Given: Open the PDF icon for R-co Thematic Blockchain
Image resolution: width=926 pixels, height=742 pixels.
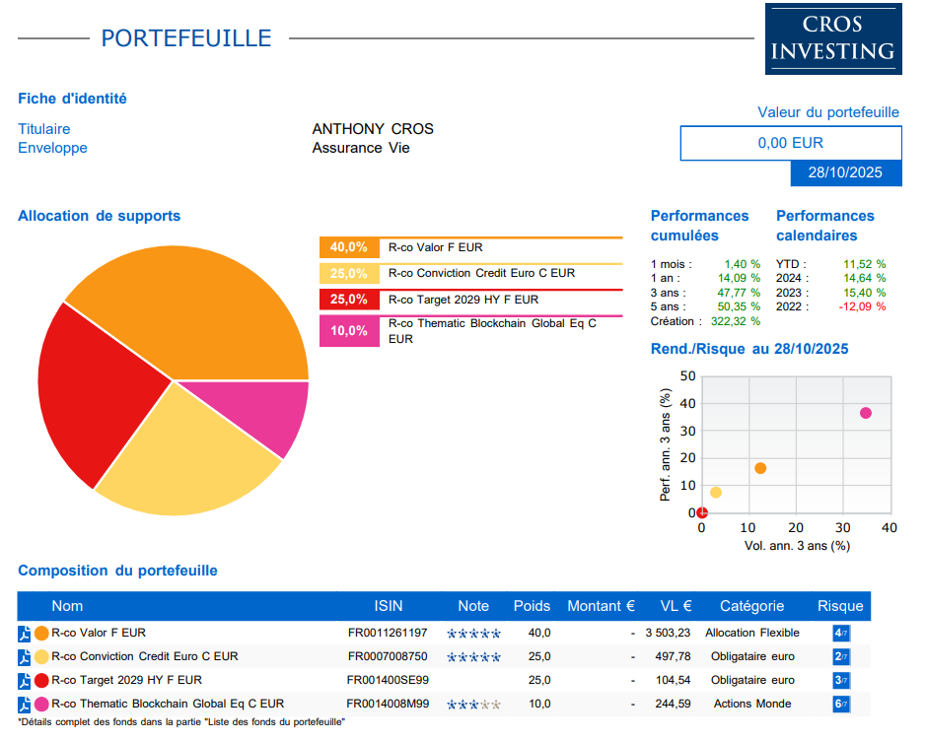Looking at the screenshot, I should coord(25,705).
